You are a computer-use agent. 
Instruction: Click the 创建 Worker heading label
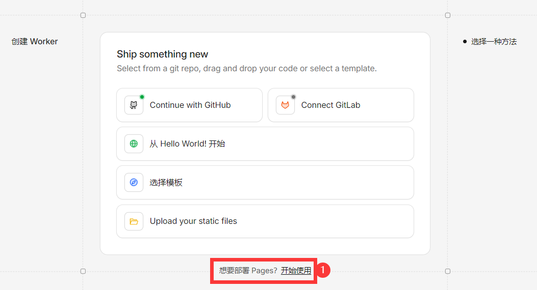(x=35, y=42)
